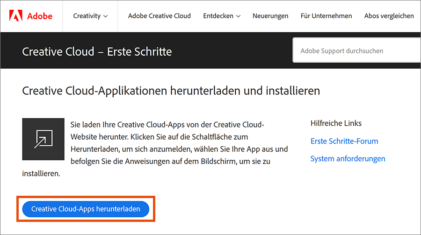The image size is (421, 235).
Task: Follow the System anforderungen link
Action: [x=348, y=159]
